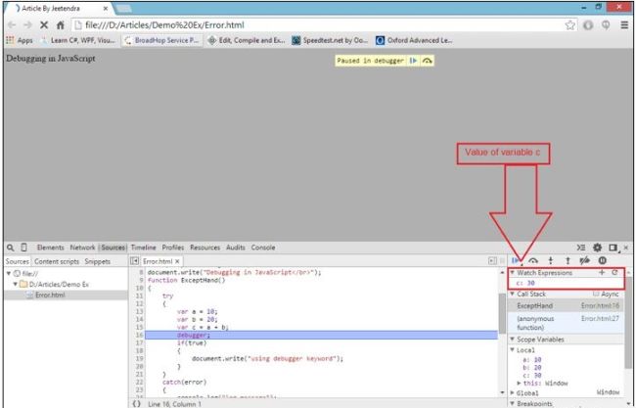Click the 'Line 16, Column 1' status text
This screenshot has width=636, height=408.
(174, 404)
